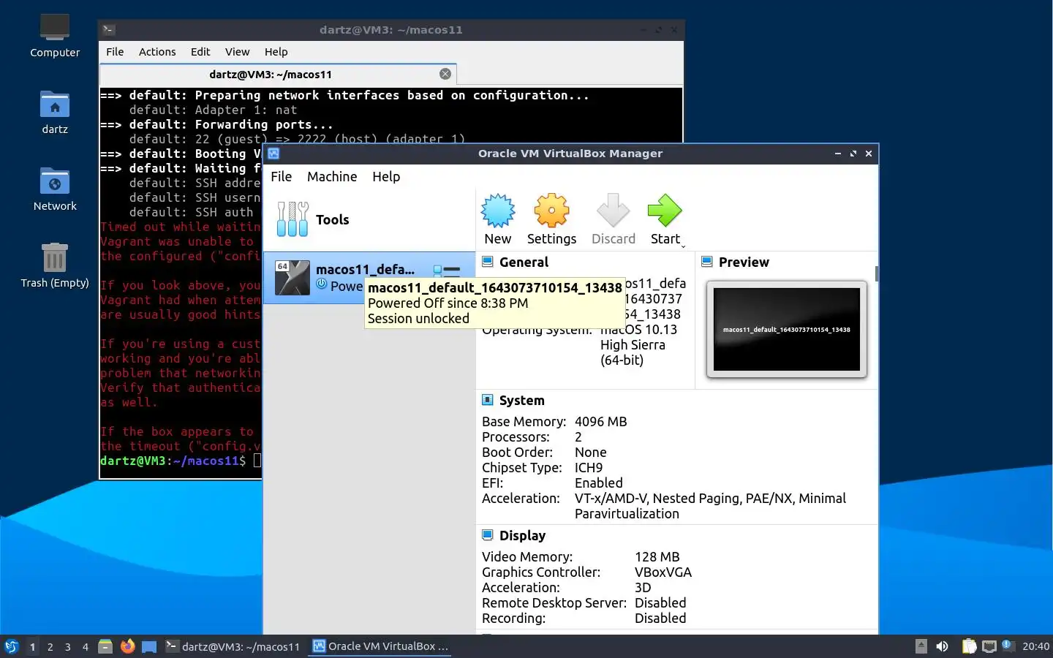1053x658 pixels.
Task: Click the VM preview thumbnail
Action: 787,329
